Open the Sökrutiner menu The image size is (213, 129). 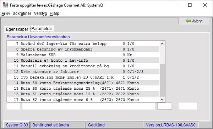pos(22,13)
